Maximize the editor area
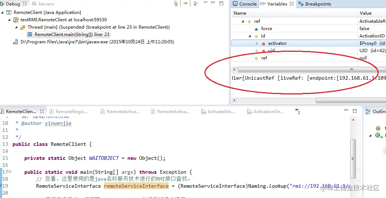This screenshot has width=386, height=198. [354, 111]
